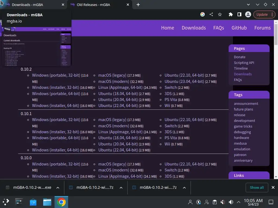278x208 pixels.
Task: Click the page vertical scrollbar thumb
Action: click(276, 34)
